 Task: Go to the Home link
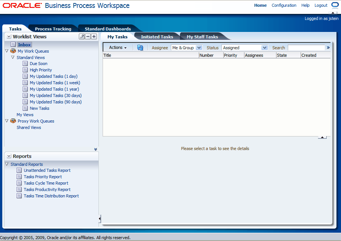tap(260, 5)
